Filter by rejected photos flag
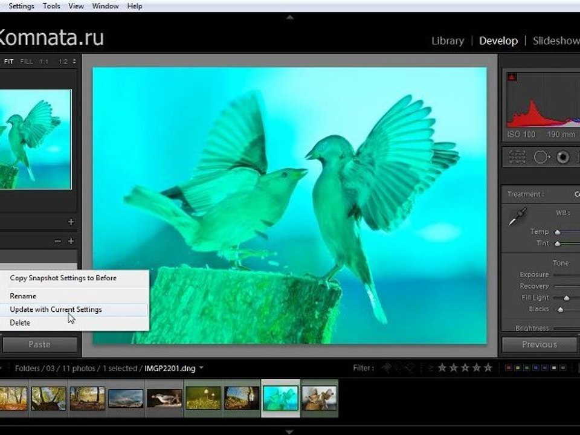 pyautogui.click(x=410, y=368)
